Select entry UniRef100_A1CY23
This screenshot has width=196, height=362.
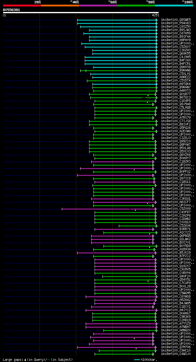176,232
